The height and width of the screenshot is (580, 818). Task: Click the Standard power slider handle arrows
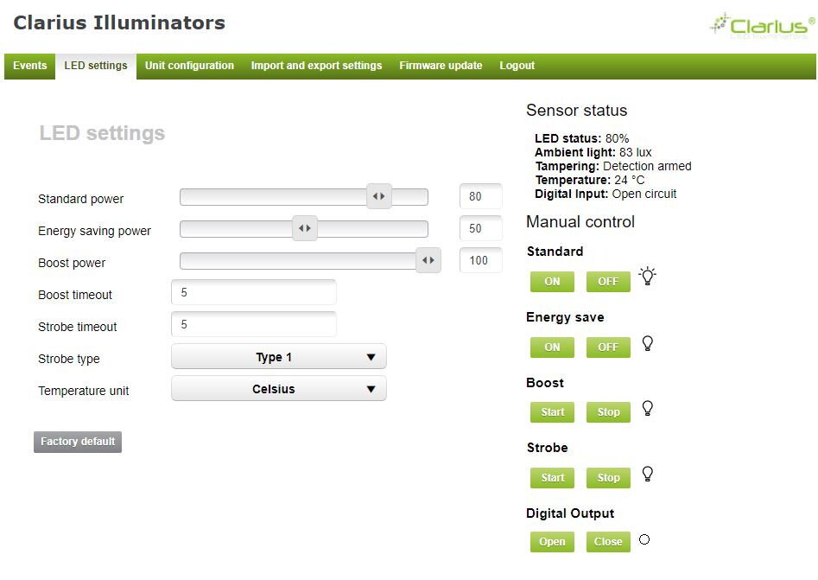pos(378,196)
